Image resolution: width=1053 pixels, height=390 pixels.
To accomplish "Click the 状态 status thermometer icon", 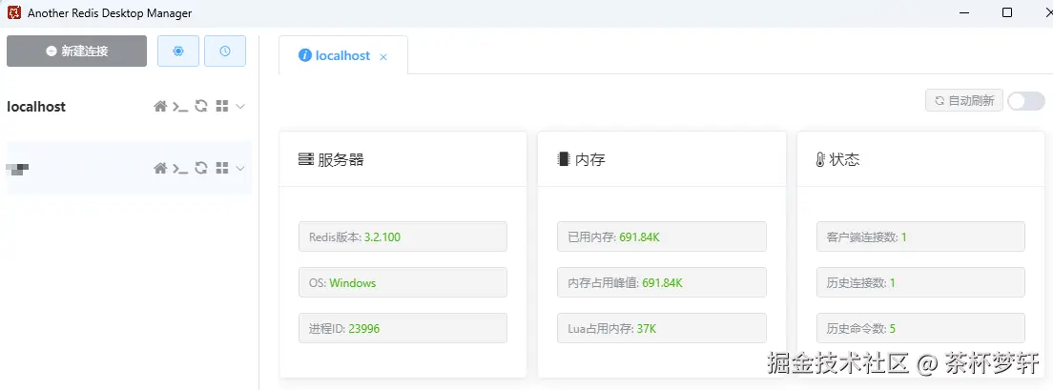I will (x=820, y=160).
